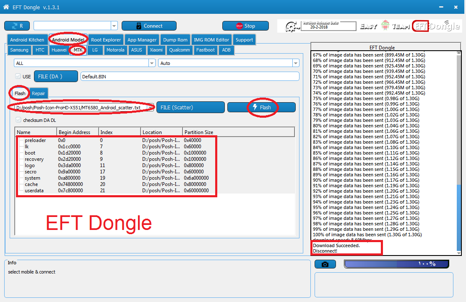The height and width of the screenshot is (302, 466).
Task: Click the 100% progress bar
Action: click(x=396, y=264)
